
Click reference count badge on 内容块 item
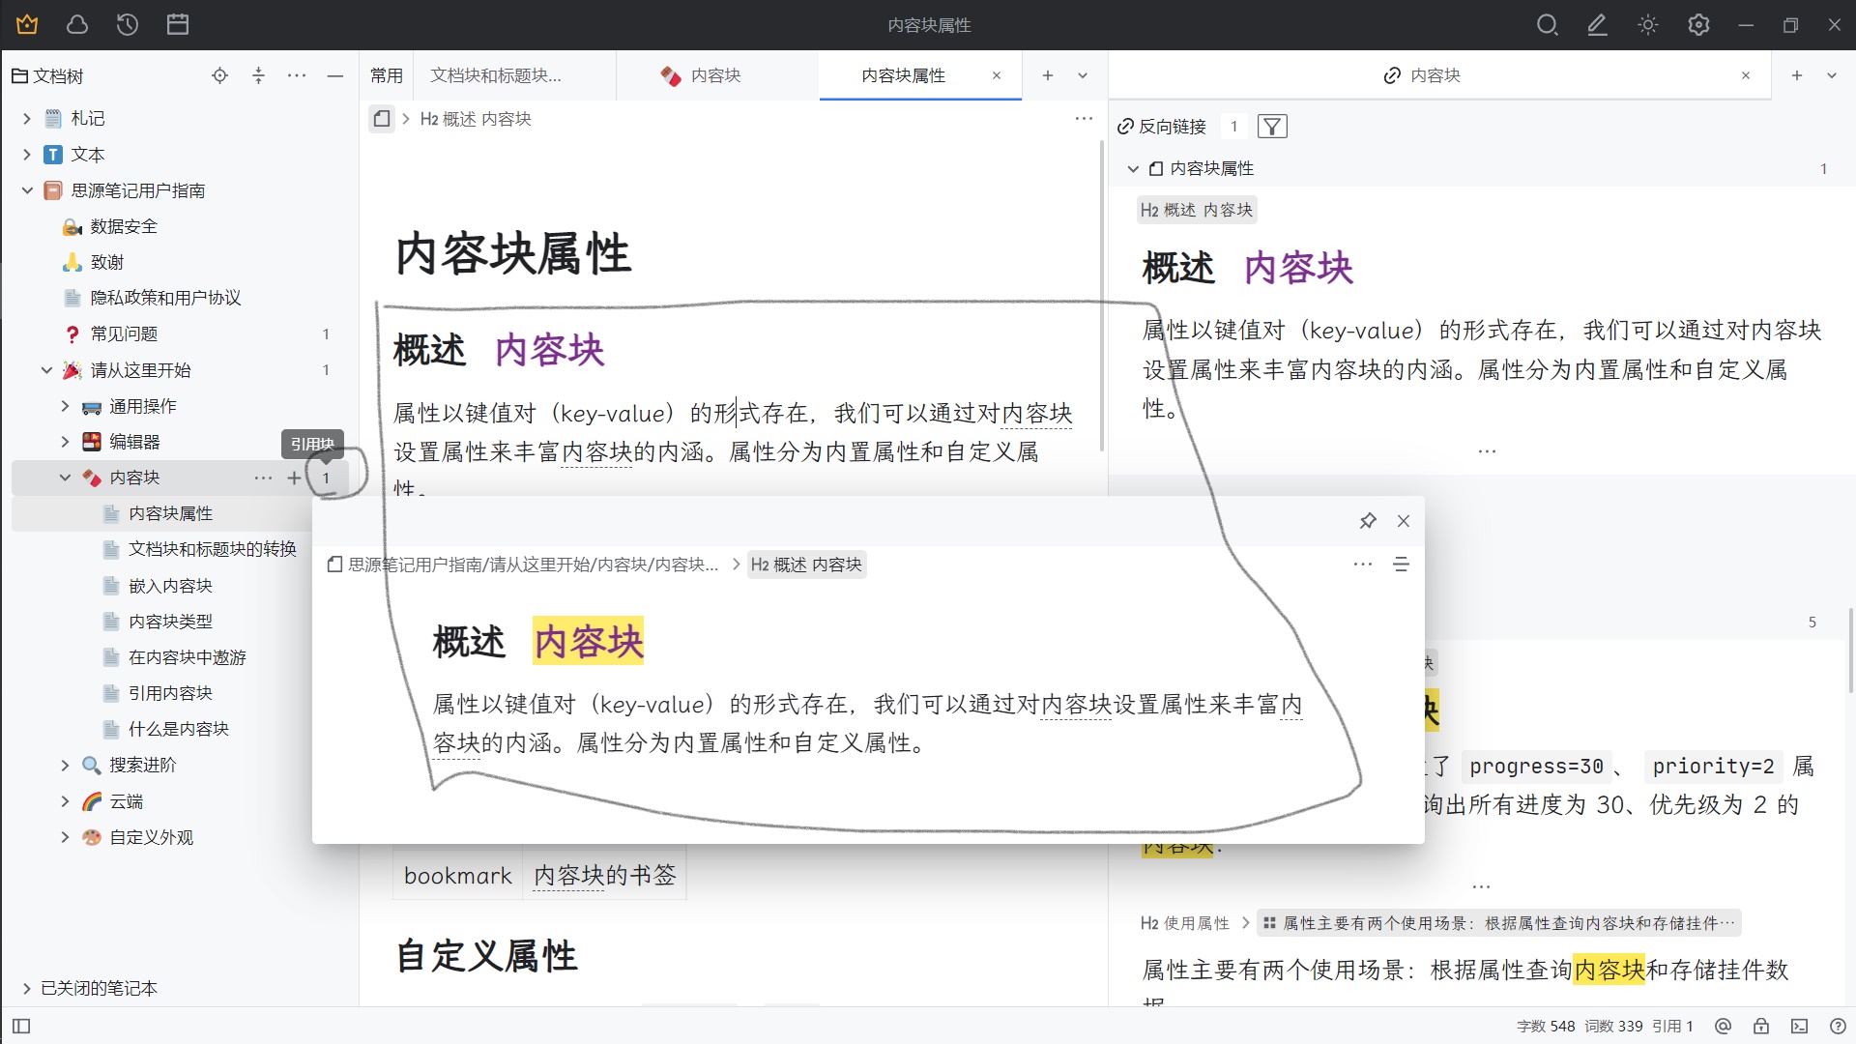click(x=326, y=478)
